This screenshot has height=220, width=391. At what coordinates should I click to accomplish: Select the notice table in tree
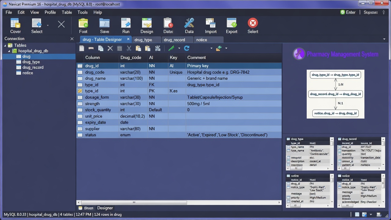click(x=27, y=73)
